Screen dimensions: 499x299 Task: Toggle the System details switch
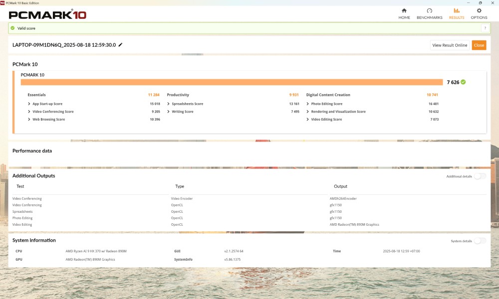point(480,241)
